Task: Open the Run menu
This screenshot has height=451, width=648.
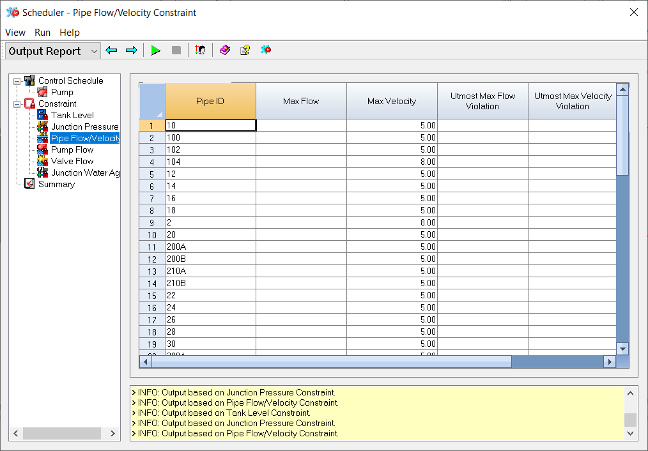Action: pos(43,32)
